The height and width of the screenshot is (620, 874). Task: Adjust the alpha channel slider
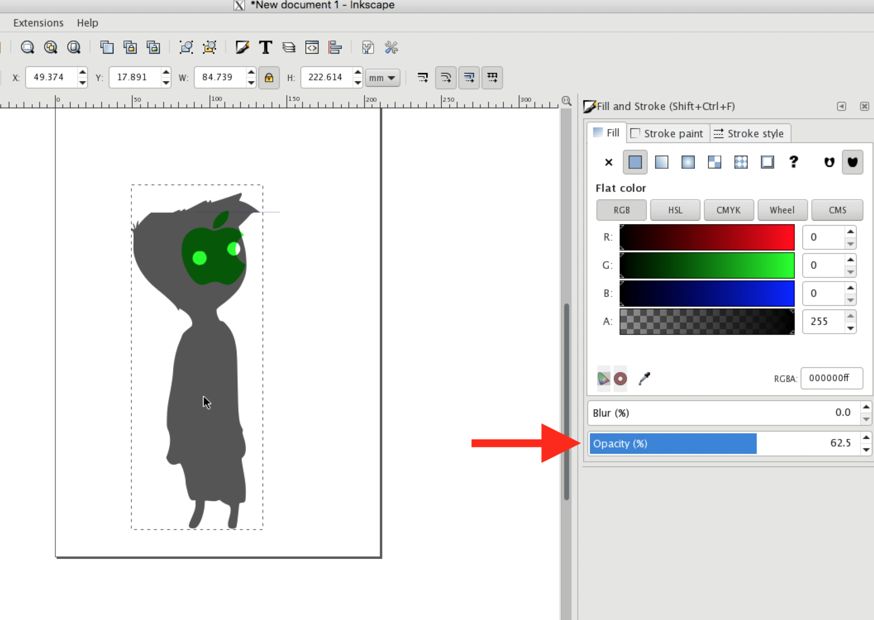pos(707,321)
